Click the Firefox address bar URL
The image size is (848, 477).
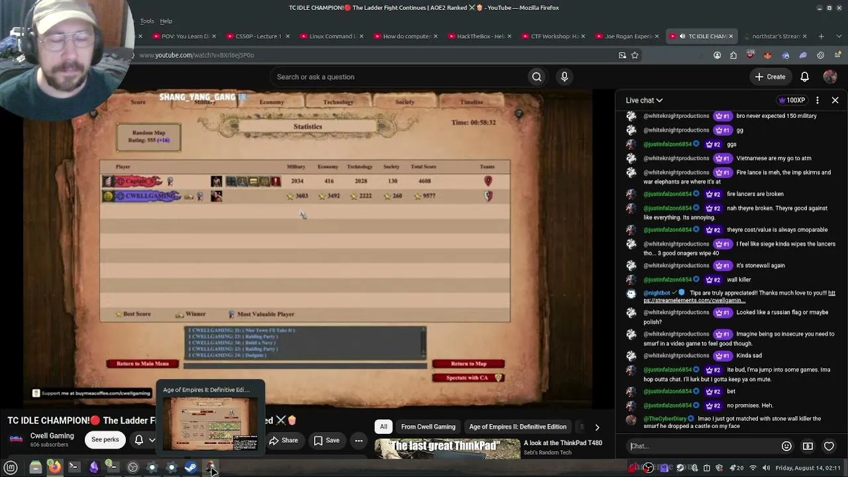197,55
